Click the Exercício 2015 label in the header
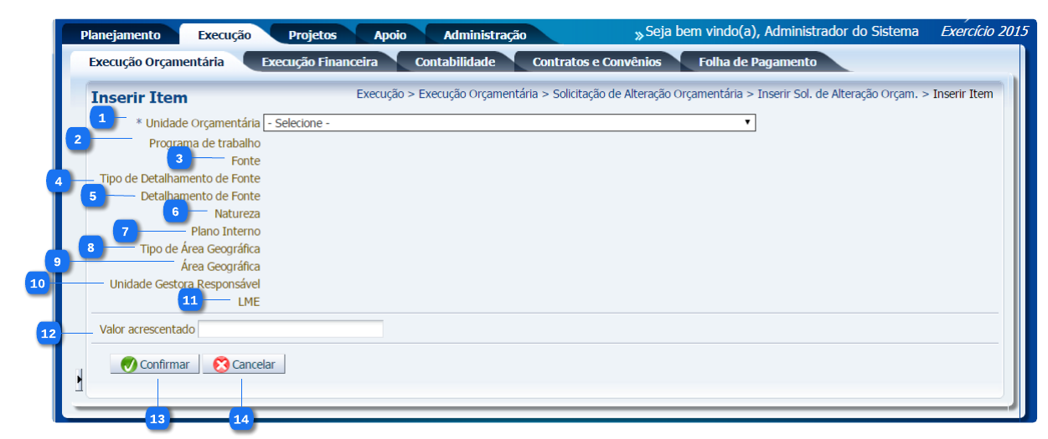Viewport: 1048px width, 439px height. [x=983, y=31]
